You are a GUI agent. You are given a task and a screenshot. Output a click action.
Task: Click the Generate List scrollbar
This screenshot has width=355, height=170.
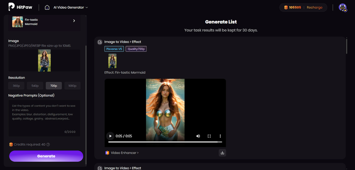point(346,47)
